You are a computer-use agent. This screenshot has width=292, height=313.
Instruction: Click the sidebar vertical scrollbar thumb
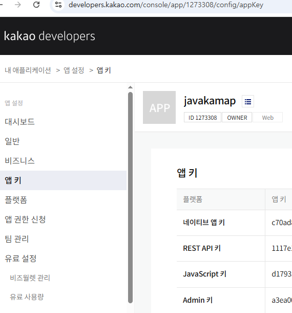pos(130,198)
